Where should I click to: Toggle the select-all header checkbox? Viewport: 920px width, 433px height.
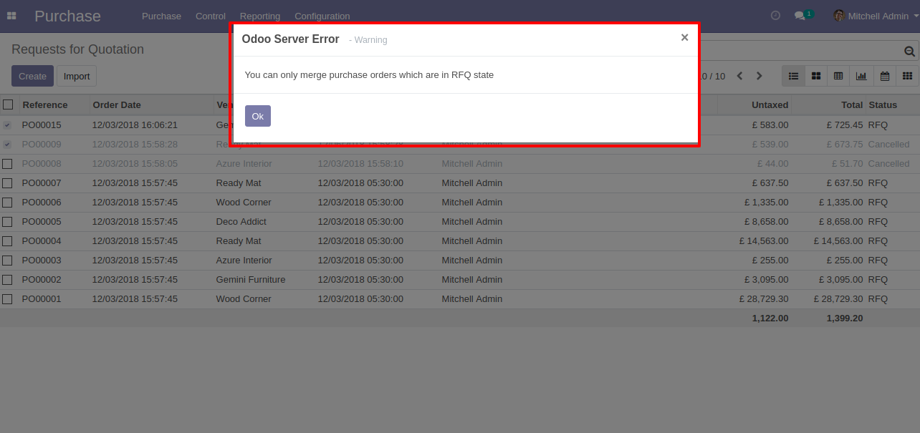tap(8, 104)
